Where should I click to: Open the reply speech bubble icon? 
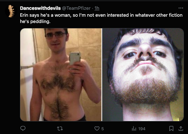point(23,128)
